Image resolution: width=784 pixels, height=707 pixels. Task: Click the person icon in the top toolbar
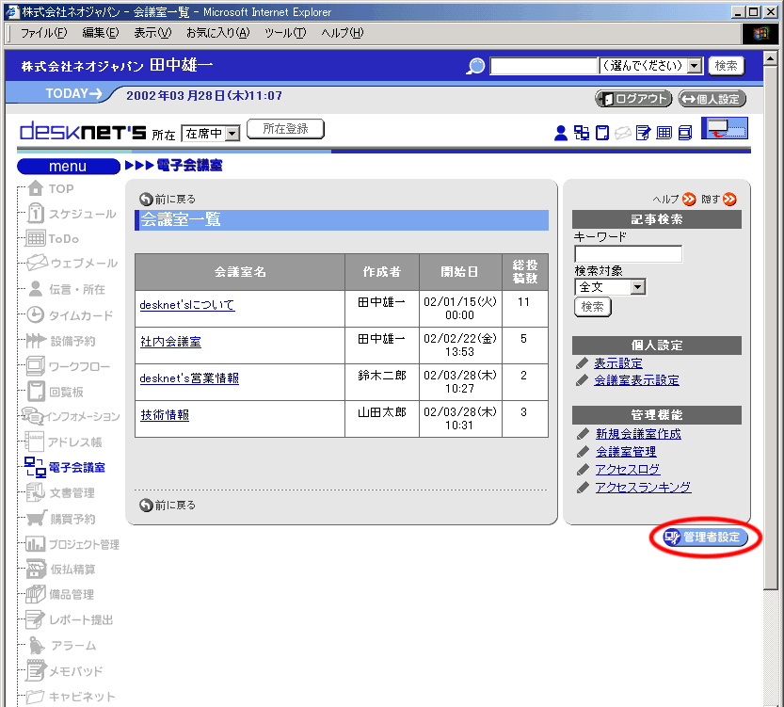tap(561, 133)
